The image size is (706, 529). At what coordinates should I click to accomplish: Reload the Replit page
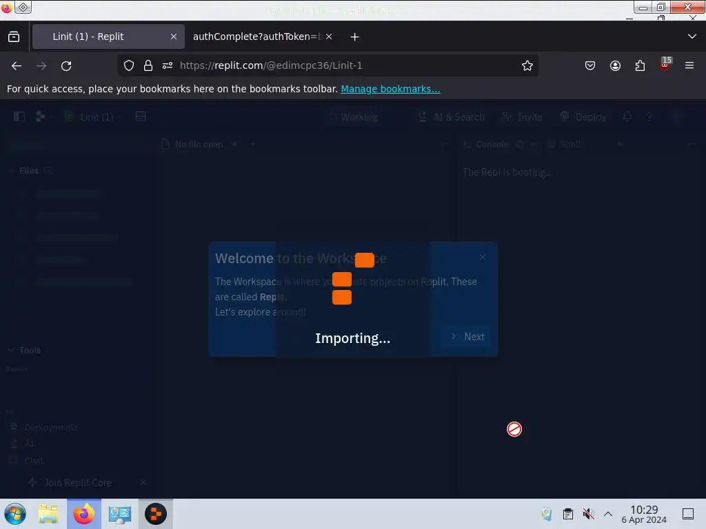click(66, 65)
